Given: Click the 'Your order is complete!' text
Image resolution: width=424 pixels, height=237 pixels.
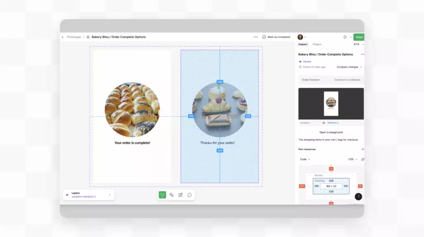Looking at the screenshot, I should 132,143.
